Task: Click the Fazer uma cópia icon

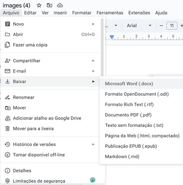Action: [x=7, y=45]
